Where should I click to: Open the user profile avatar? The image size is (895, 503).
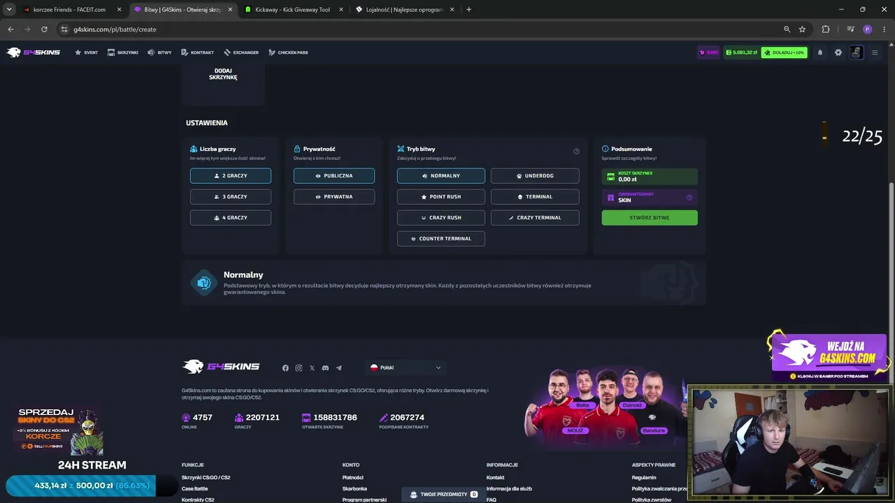tap(857, 52)
